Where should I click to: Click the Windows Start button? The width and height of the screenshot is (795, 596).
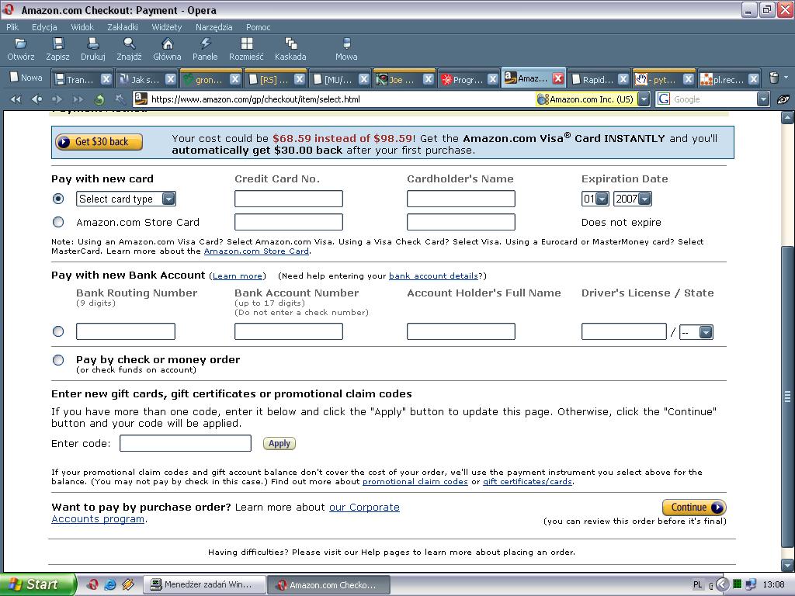click(37, 584)
